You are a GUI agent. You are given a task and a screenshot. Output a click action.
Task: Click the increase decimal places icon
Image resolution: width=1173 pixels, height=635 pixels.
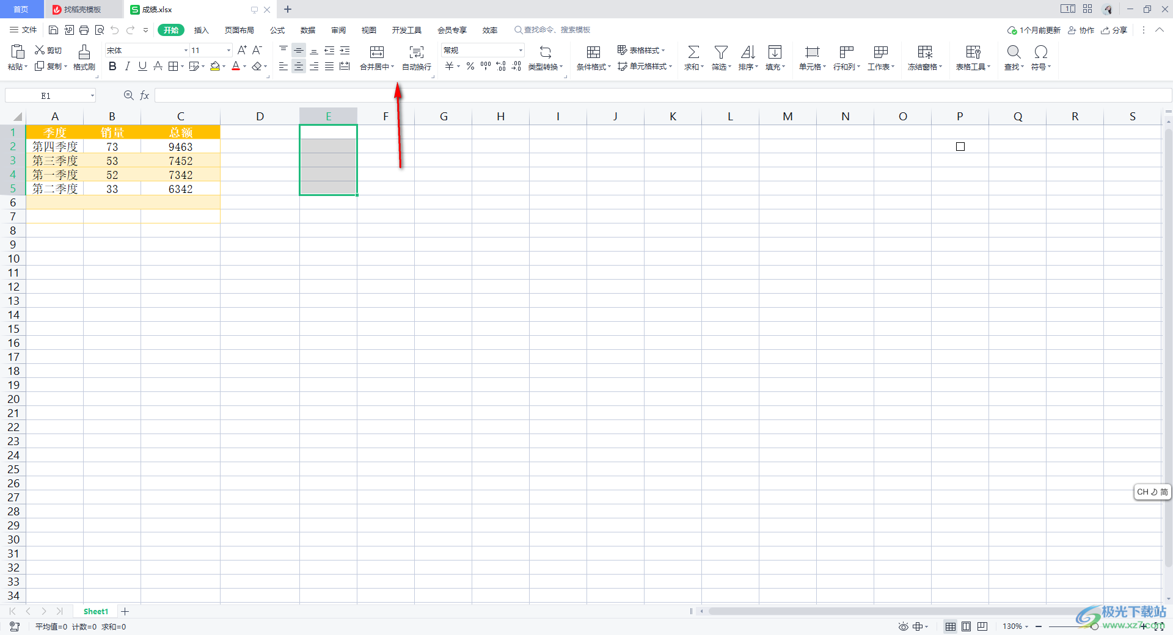[x=501, y=66]
